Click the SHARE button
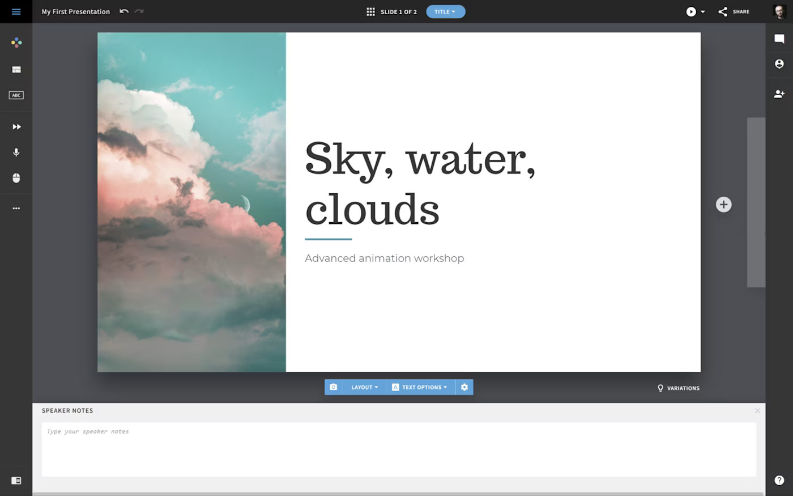The image size is (793, 496). click(x=734, y=11)
